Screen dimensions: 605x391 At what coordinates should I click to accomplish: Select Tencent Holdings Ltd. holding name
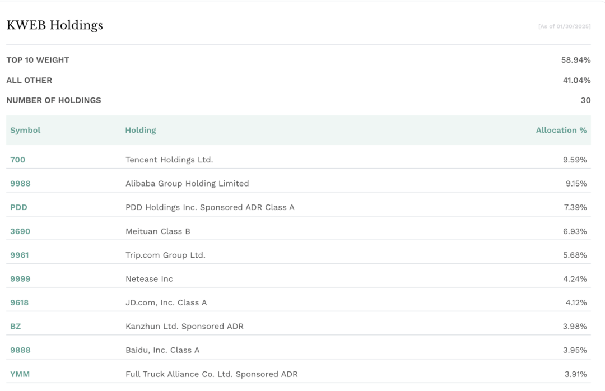pos(169,160)
